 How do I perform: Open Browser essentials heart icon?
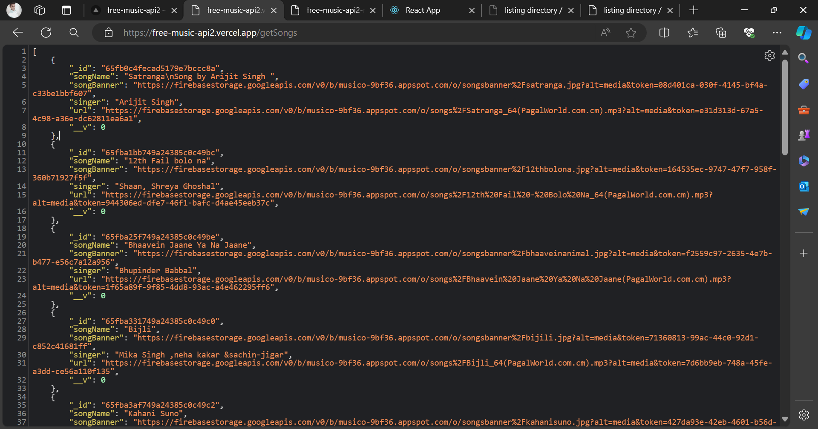[x=749, y=33]
